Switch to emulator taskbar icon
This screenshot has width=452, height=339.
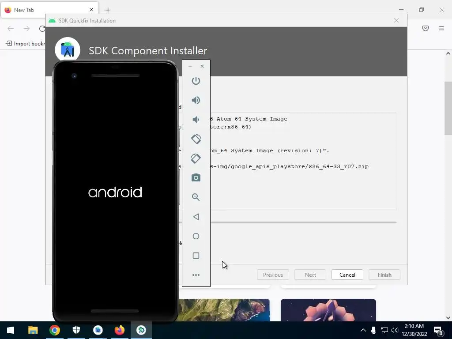[x=141, y=330]
